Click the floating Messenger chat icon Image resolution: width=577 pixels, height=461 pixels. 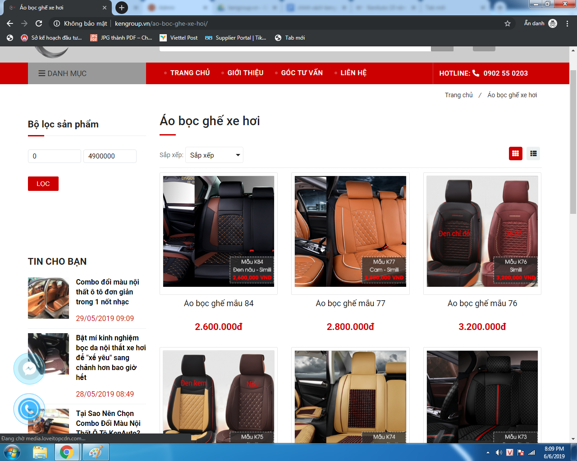pos(29,369)
